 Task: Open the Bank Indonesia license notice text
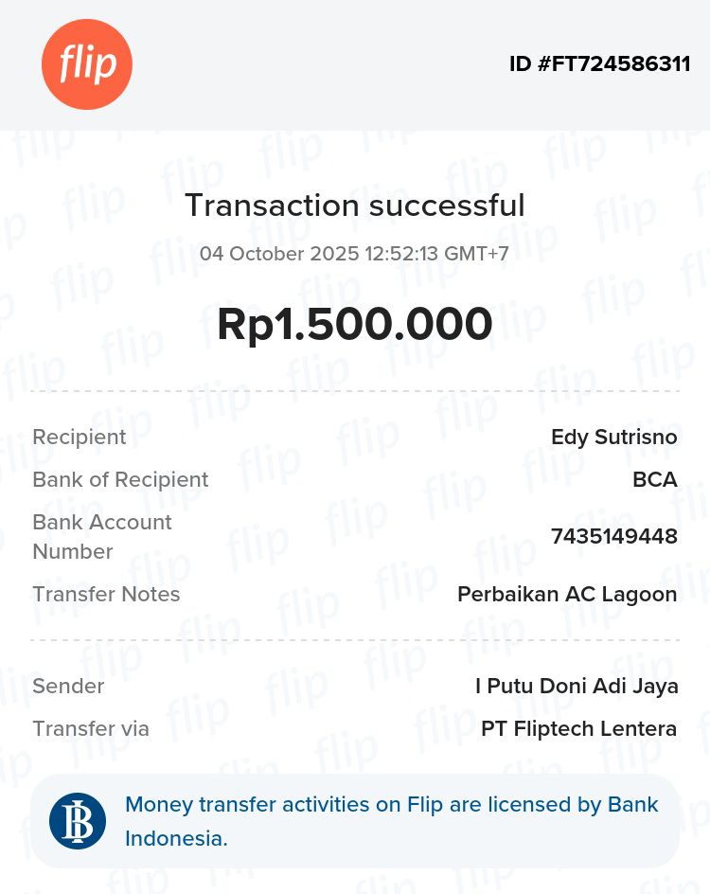[x=391, y=821]
